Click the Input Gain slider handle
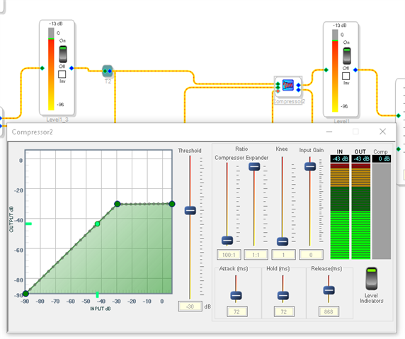Image resolution: width=405 pixels, height=339 pixels. coord(310,166)
